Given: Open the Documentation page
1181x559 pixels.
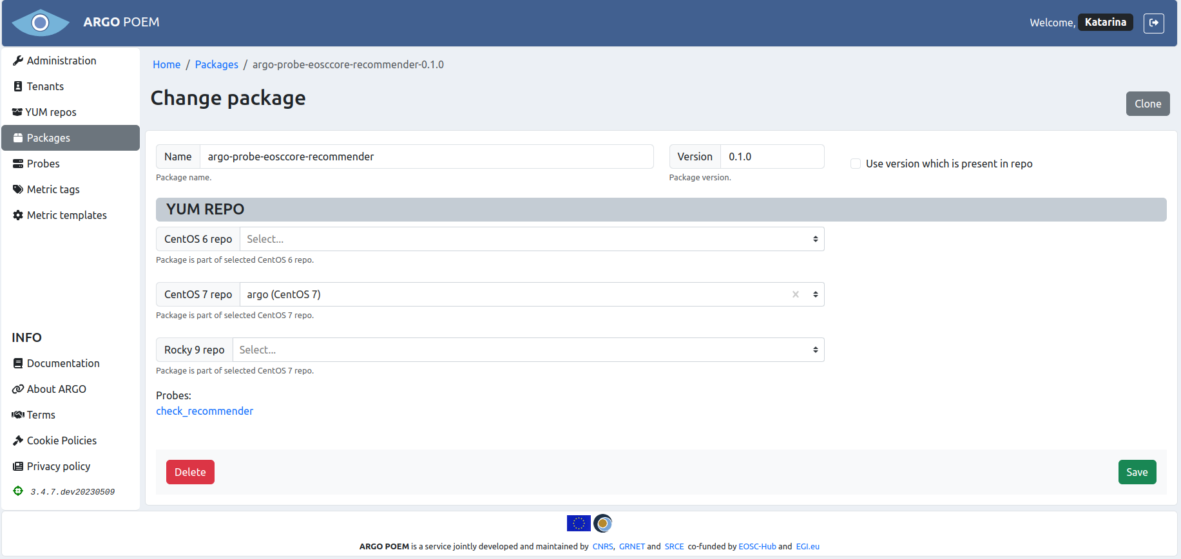Looking at the screenshot, I should (71, 363).
